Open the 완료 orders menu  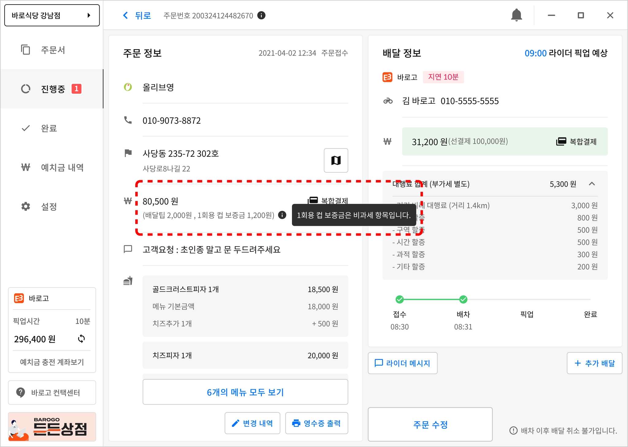tap(49, 128)
